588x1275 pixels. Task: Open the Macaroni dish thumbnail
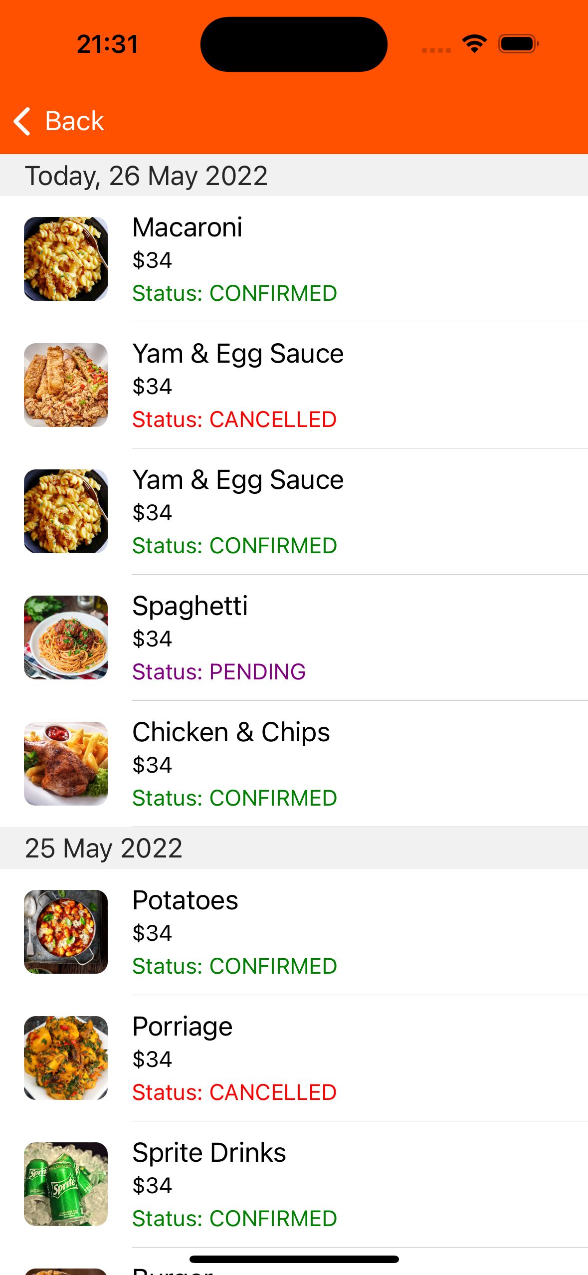pos(66,259)
